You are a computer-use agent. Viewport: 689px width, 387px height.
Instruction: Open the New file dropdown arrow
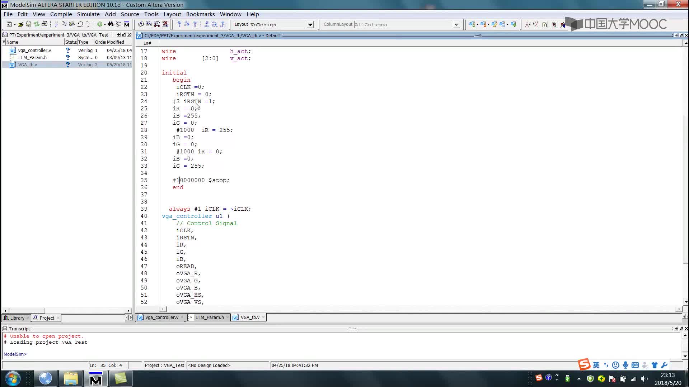15,24
